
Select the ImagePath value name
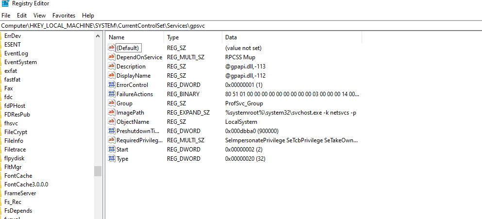tap(131, 113)
